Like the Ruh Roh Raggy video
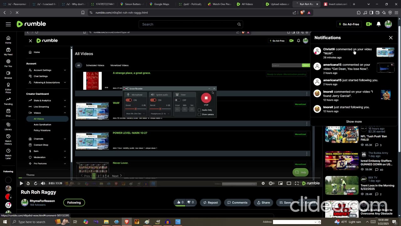The height and width of the screenshot is (226, 401). click(x=180, y=202)
